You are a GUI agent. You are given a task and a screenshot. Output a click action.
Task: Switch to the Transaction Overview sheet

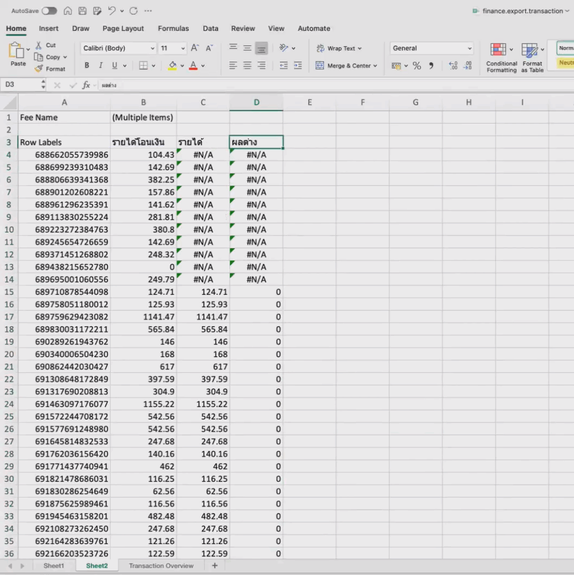(x=161, y=565)
